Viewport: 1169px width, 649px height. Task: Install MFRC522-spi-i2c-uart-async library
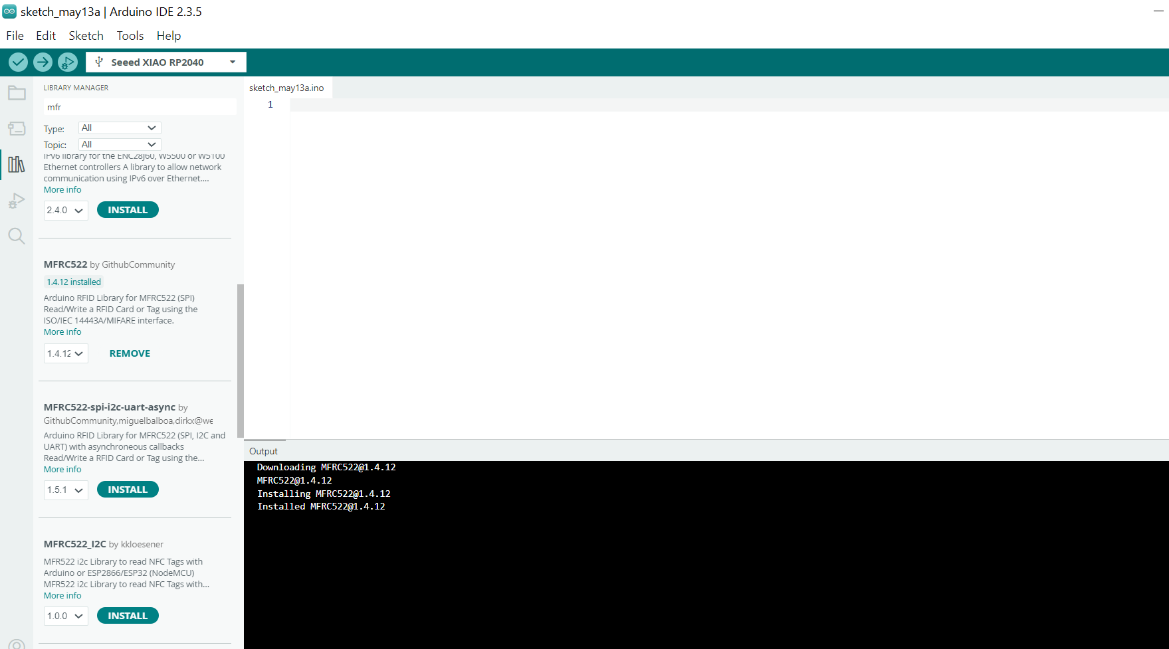tap(128, 490)
